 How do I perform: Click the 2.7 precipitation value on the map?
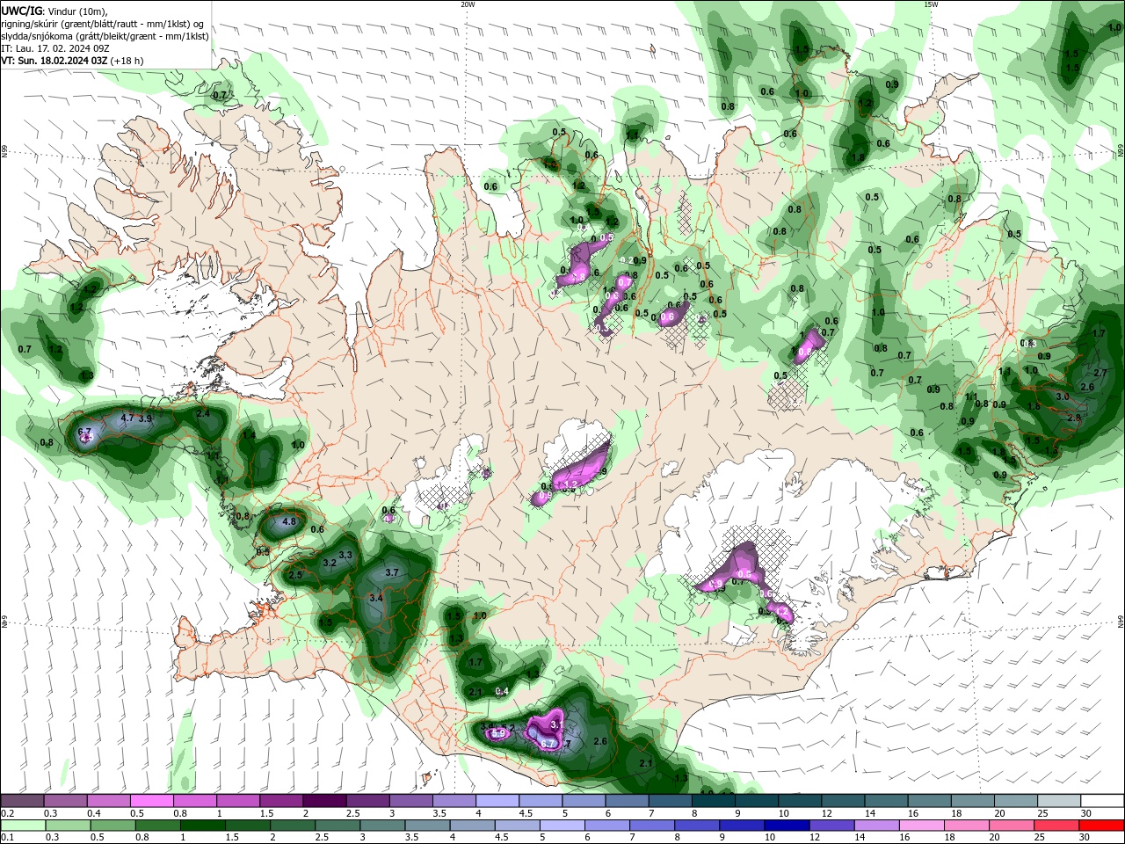(1100, 374)
